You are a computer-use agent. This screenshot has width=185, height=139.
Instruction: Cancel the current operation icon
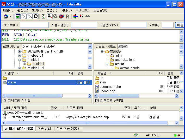(x=55, y=16)
